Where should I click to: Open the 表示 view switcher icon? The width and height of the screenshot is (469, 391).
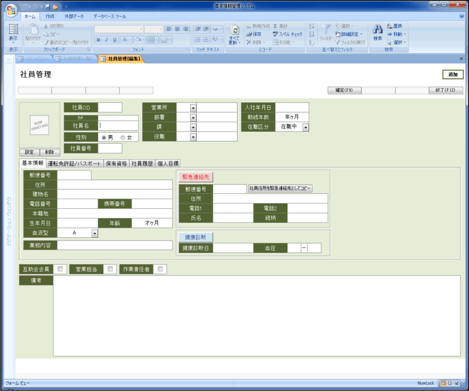tap(13, 30)
